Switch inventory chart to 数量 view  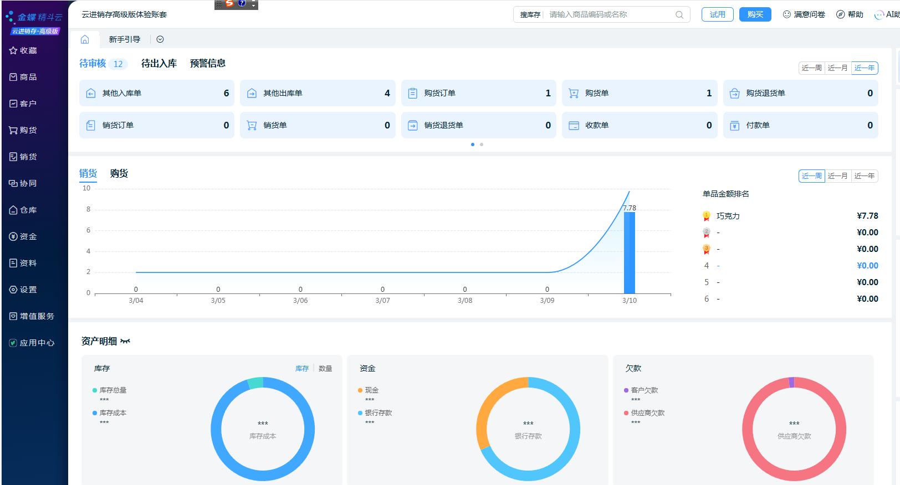(x=325, y=368)
